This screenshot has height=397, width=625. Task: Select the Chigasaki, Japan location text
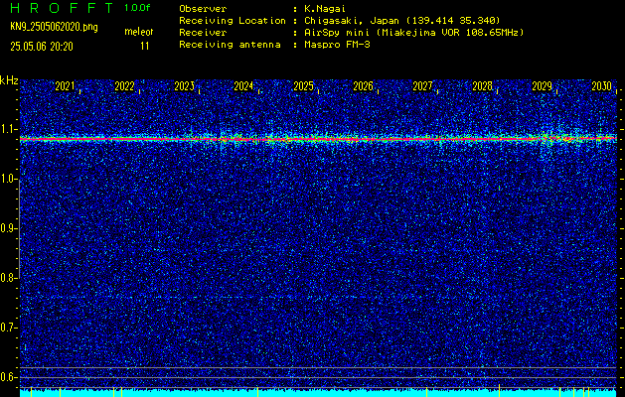[x=402, y=21]
